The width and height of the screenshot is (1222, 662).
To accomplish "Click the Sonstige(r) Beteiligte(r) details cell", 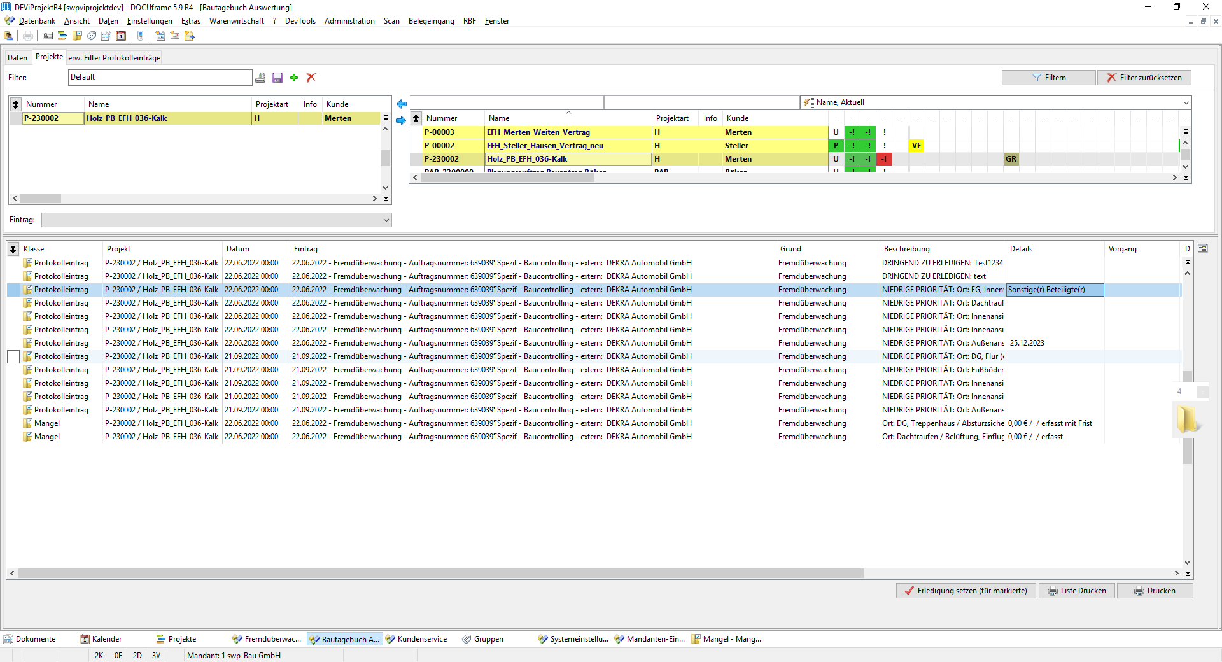I will tap(1055, 290).
